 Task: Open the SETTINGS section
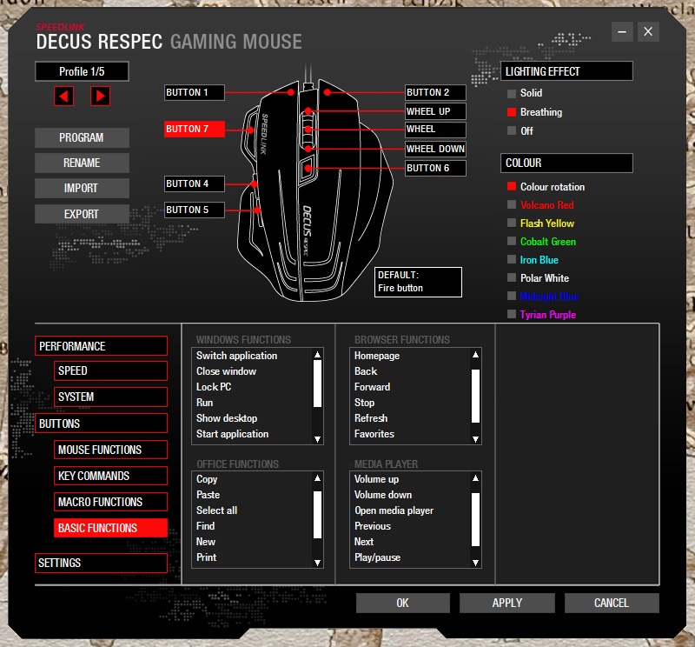click(101, 563)
